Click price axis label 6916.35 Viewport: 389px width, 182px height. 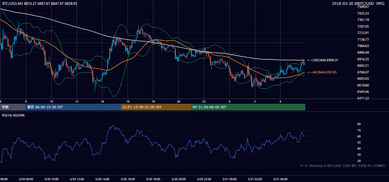click(363, 59)
